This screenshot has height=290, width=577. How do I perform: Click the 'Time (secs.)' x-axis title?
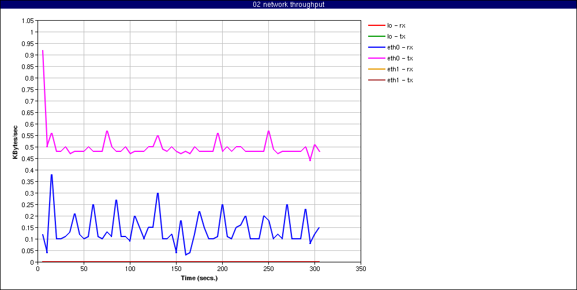coord(199,278)
